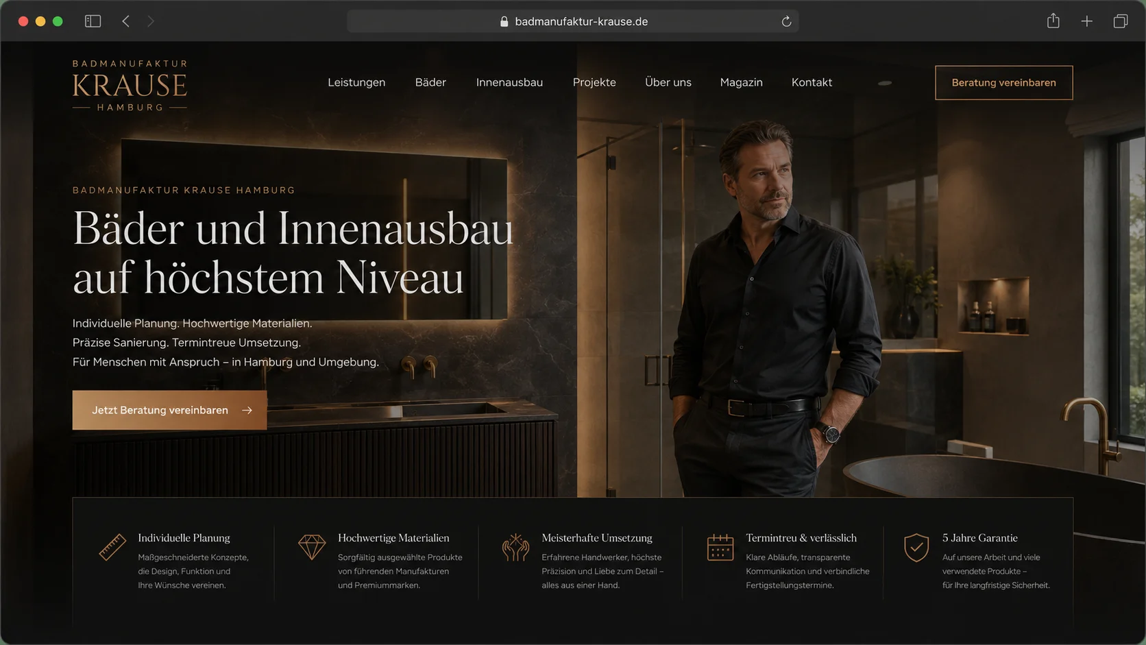Click the Individuelle Planung heading

point(184,538)
